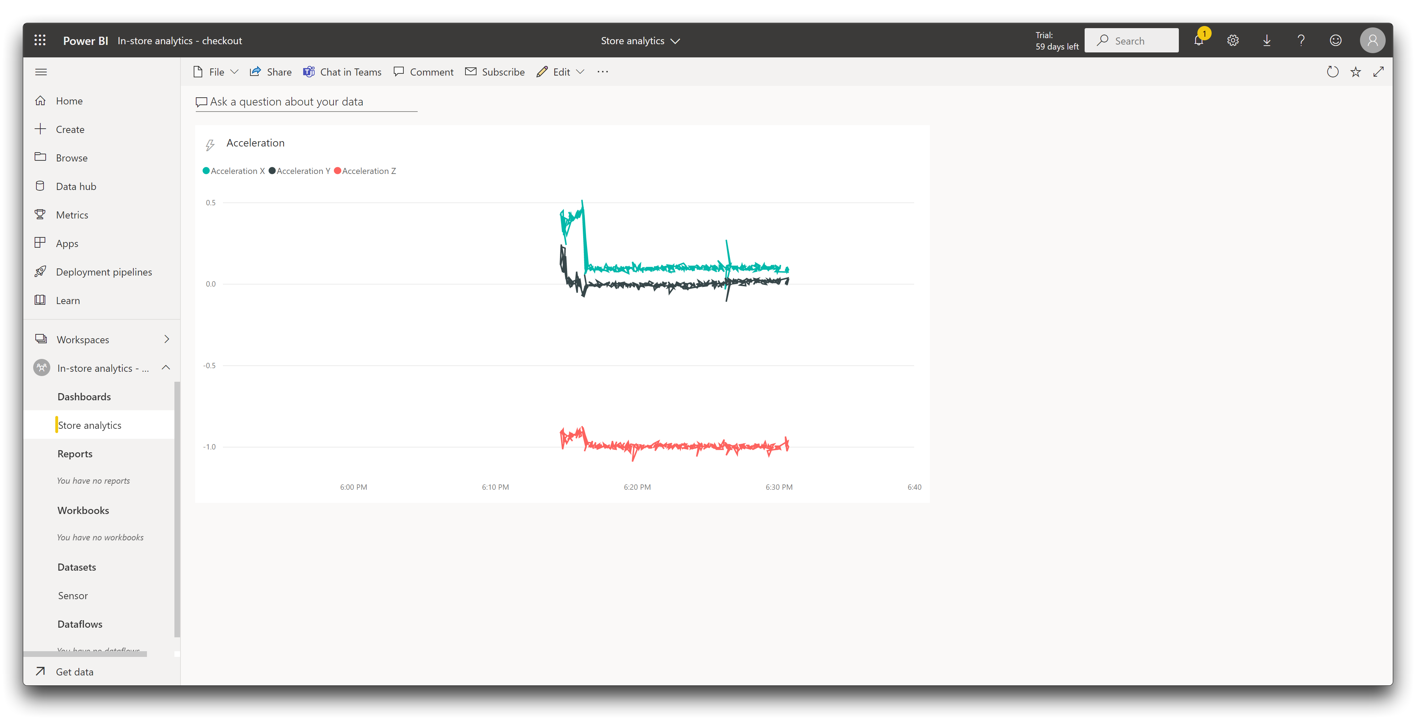The width and height of the screenshot is (1416, 720).
Task: Click the Get data arrow icon
Action: pos(40,671)
